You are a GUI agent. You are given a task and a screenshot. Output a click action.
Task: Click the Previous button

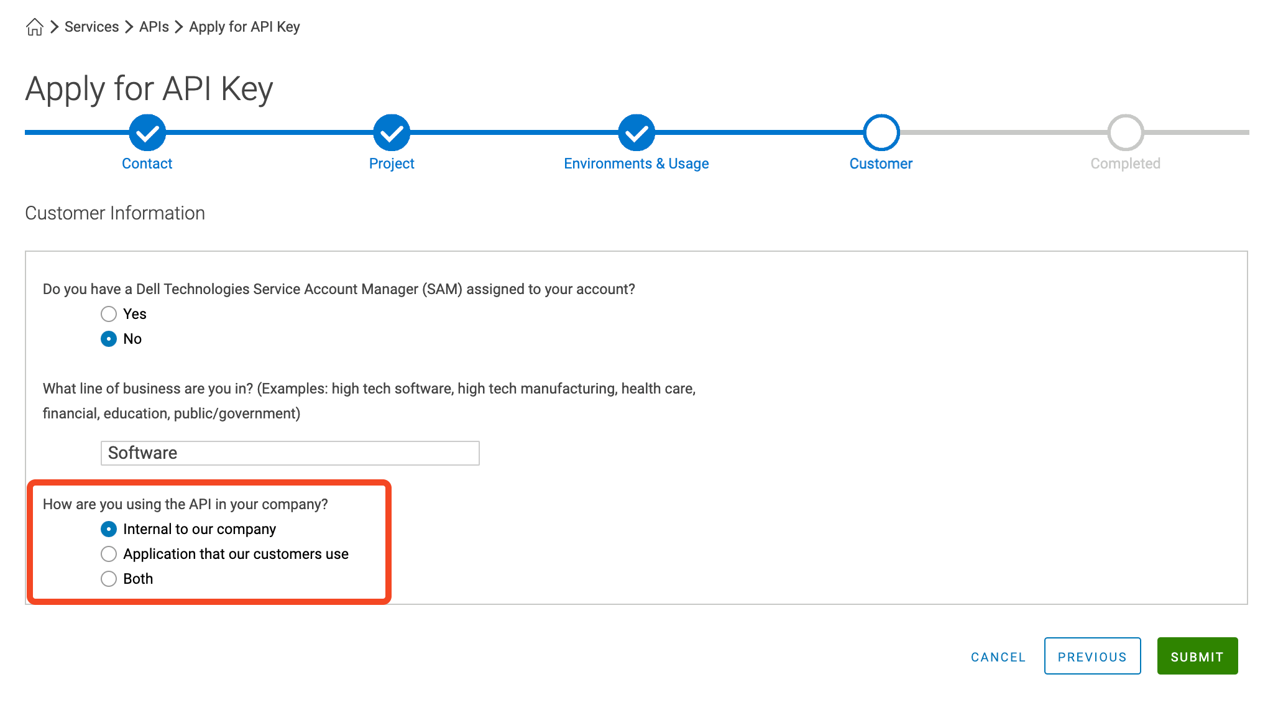1093,656
